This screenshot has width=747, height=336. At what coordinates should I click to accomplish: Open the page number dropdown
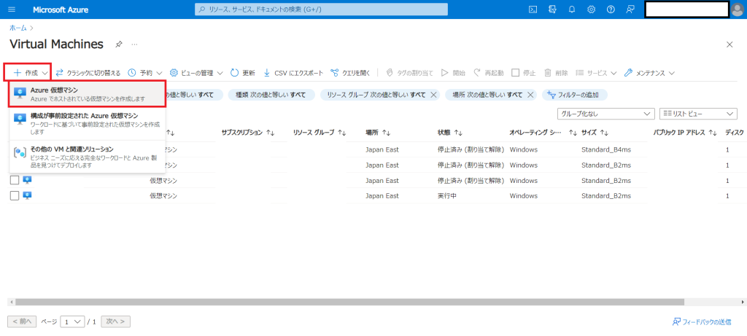click(x=72, y=321)
